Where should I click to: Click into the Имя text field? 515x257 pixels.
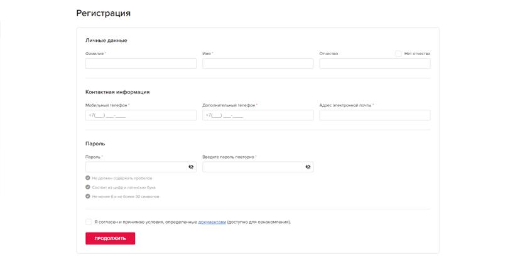[257, 64]
